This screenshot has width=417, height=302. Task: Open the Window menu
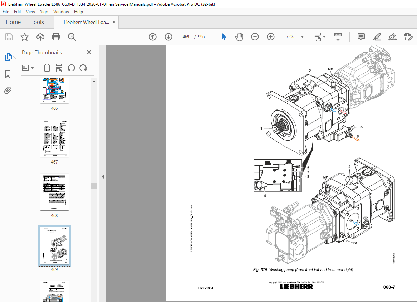tap(61, 12)
